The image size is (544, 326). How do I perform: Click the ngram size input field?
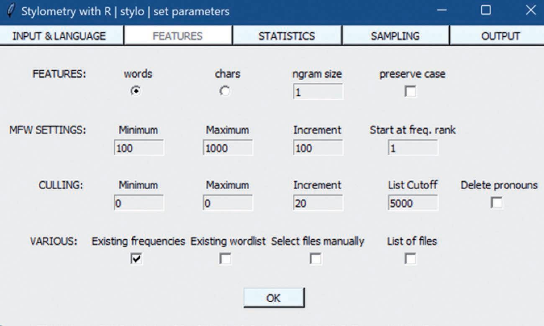coord(318,92)
